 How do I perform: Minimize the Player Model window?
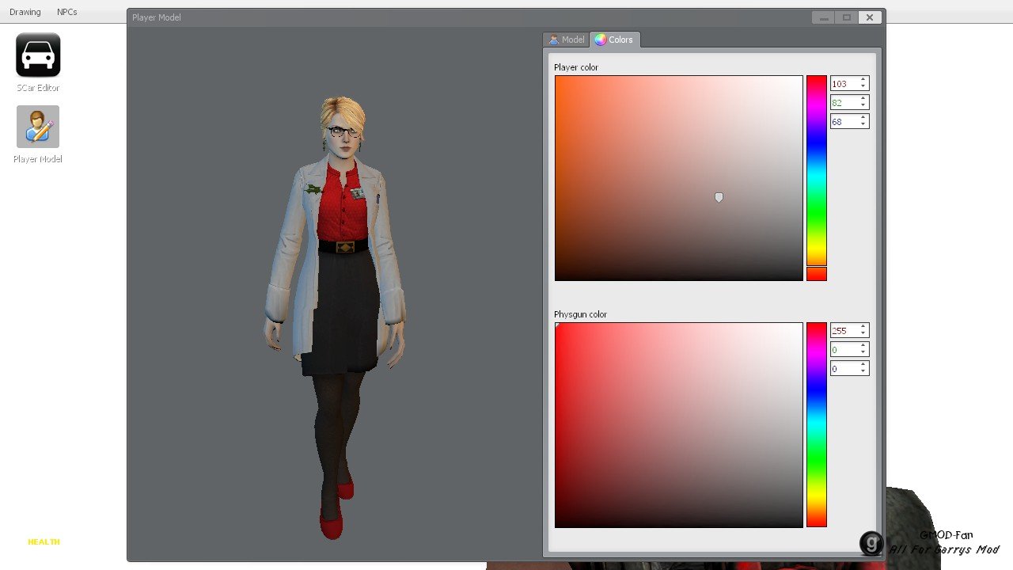tap(824, 17)
